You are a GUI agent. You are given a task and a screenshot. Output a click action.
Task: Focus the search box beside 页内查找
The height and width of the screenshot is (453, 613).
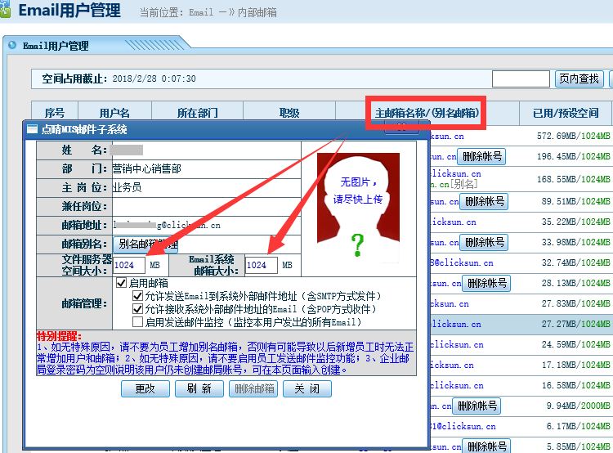click(521, 78)
